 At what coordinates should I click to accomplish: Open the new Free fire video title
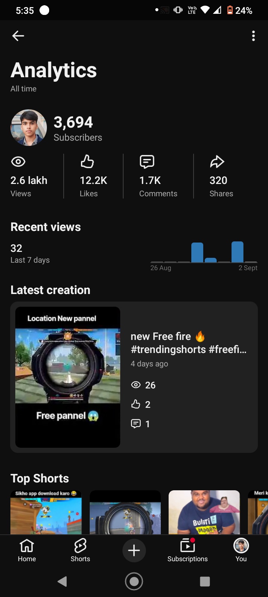click(188, 343)
